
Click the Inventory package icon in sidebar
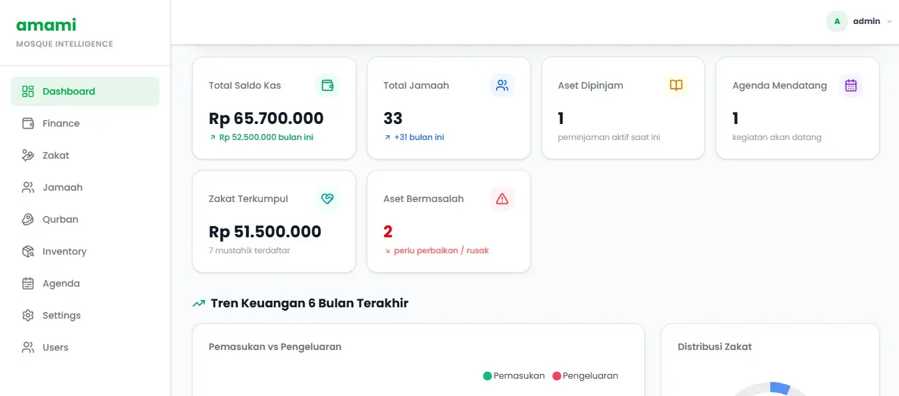[x=28, y=251]
